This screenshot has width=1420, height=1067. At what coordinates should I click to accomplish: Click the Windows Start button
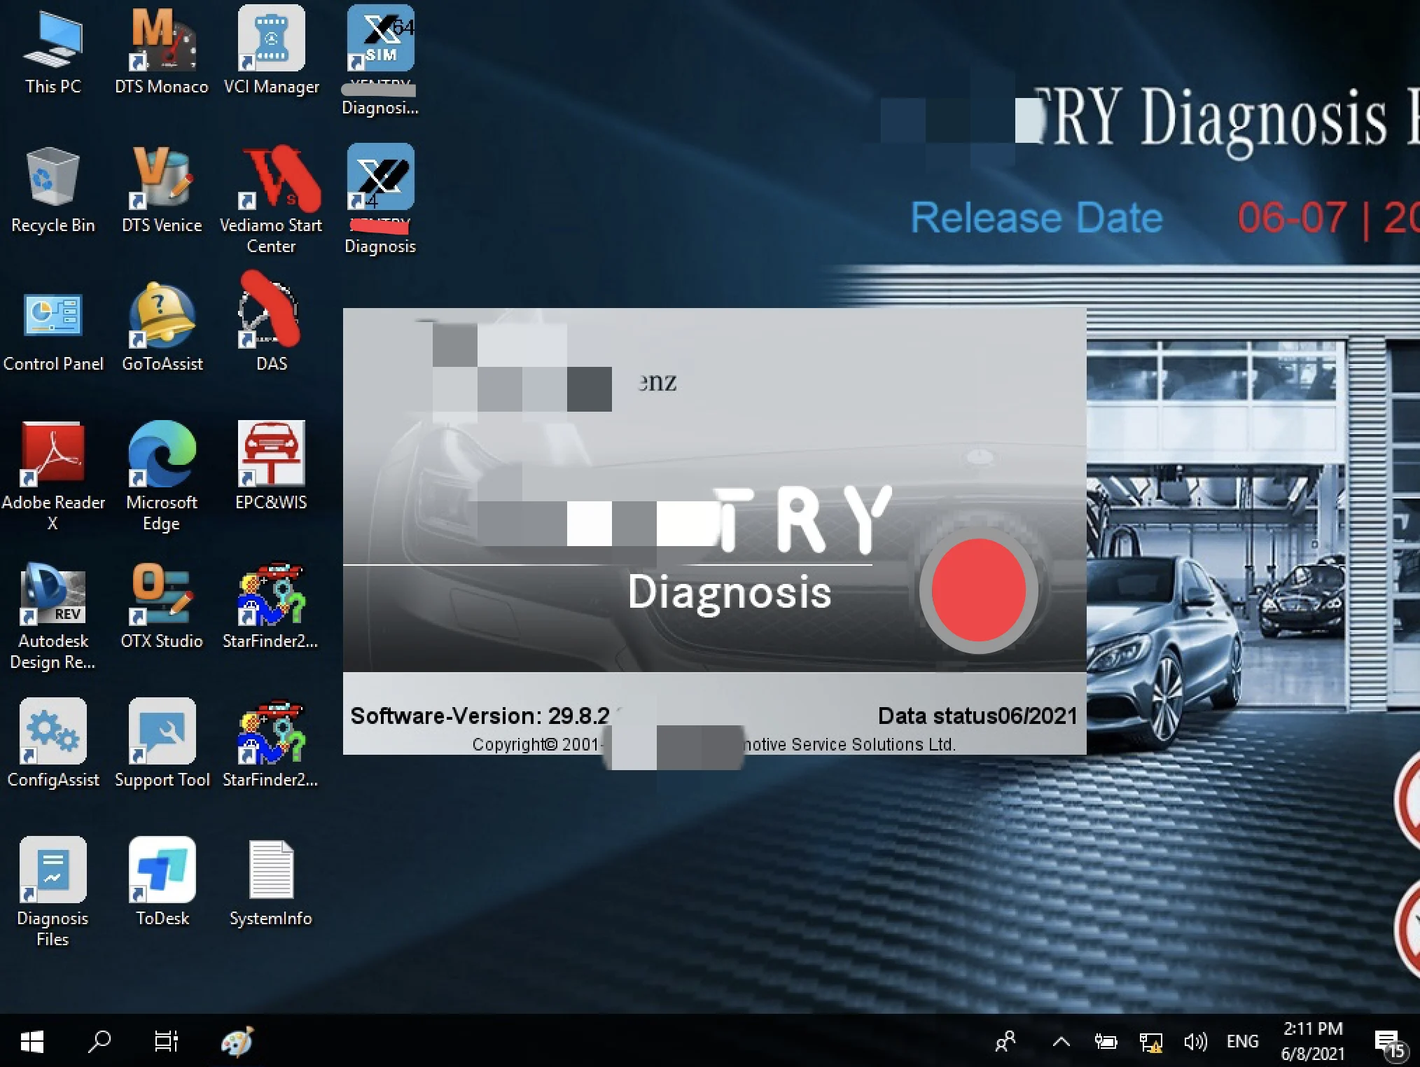(x=32, y=1042)
